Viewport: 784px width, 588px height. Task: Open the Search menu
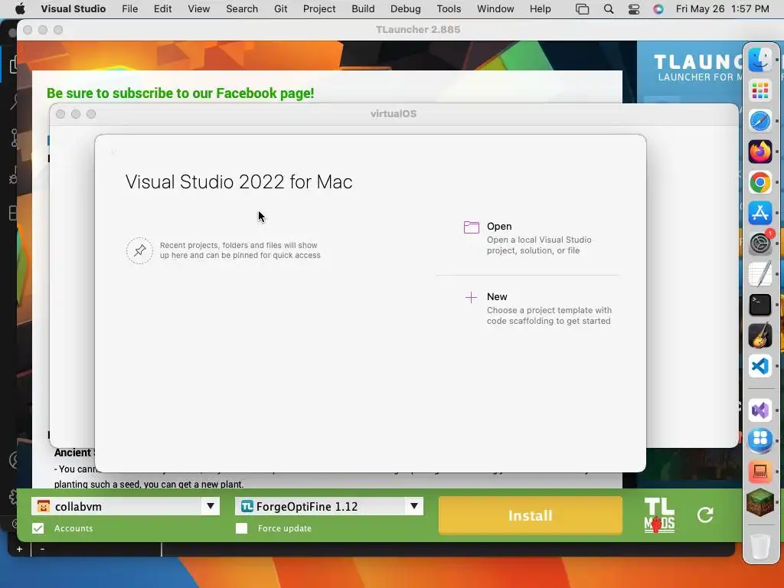(x=242, y=9)
